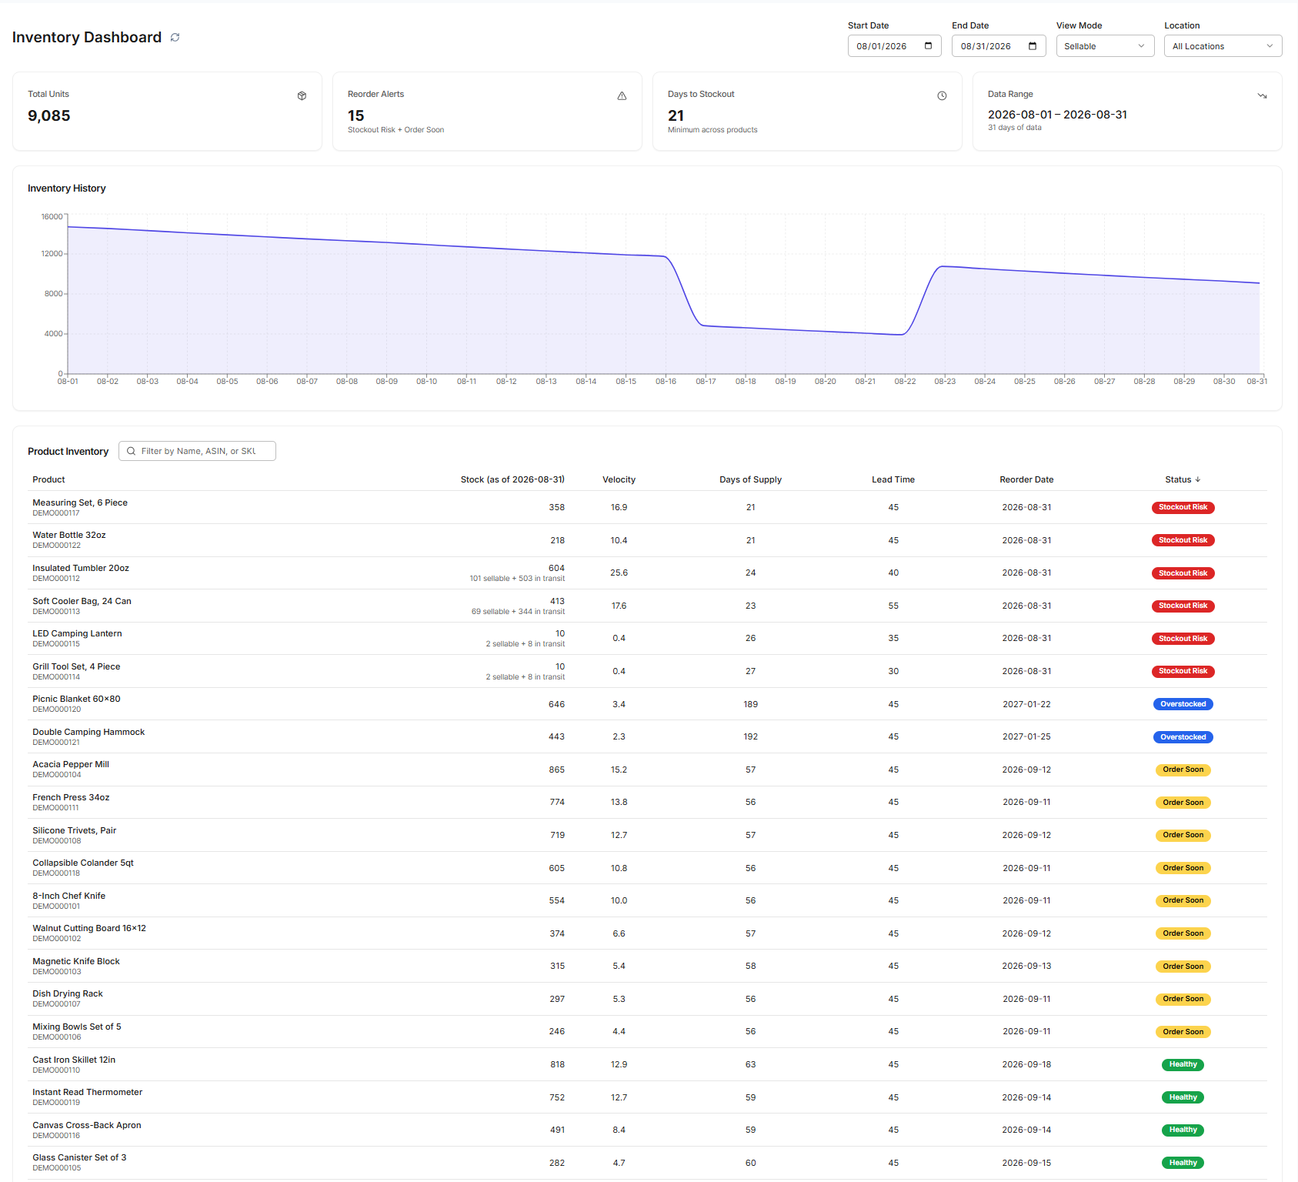Select the 8-Inch Chef Knife product name
This screenshot has width=1298, height=1182.
tap(69, 896)
